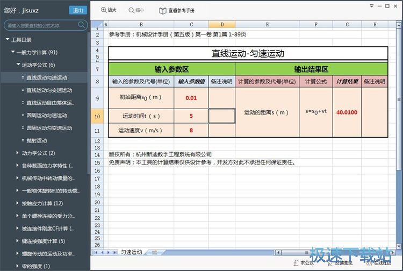
Task: Select column C header
Action: pyautogui.click(x=191, y=24)
